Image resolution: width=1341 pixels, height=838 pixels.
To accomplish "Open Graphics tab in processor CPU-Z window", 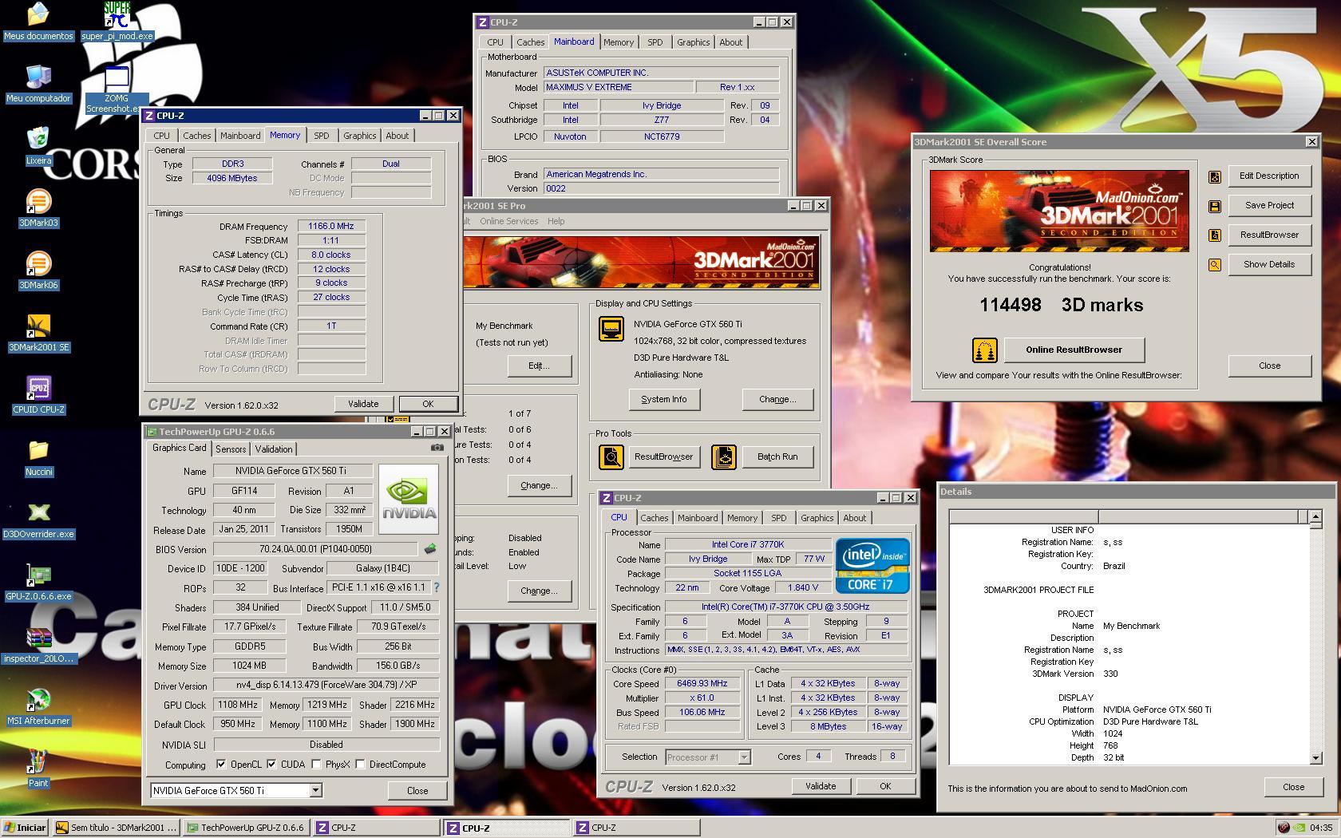I will pos(817,518).
